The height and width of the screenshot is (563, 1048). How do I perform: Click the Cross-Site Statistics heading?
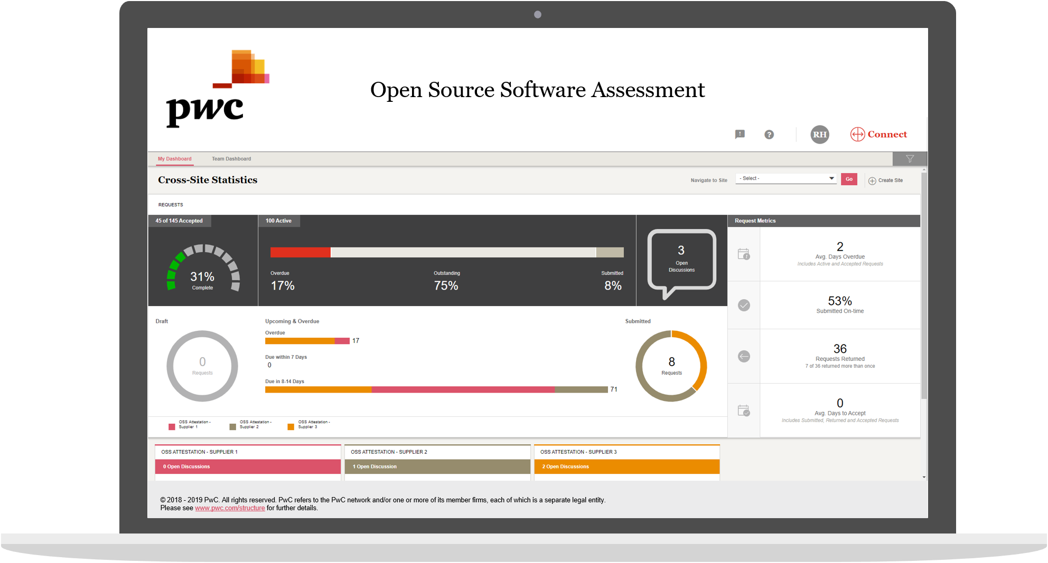click(x=208, y=180)
